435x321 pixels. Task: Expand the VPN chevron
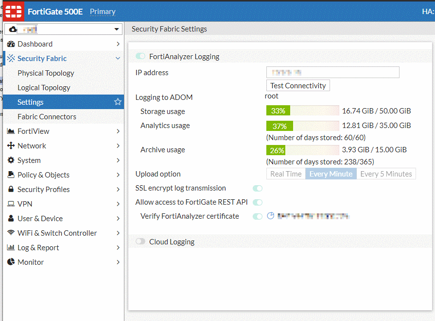(118, 204)
